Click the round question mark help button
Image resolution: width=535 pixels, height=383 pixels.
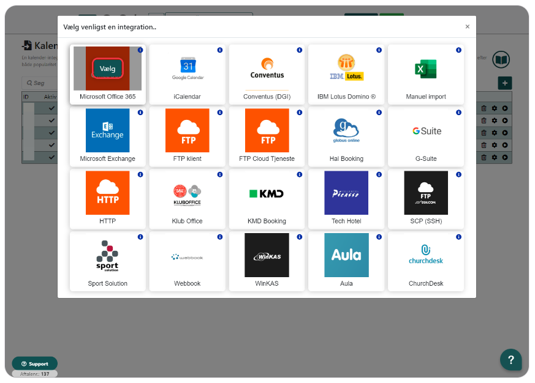point(510,360)
